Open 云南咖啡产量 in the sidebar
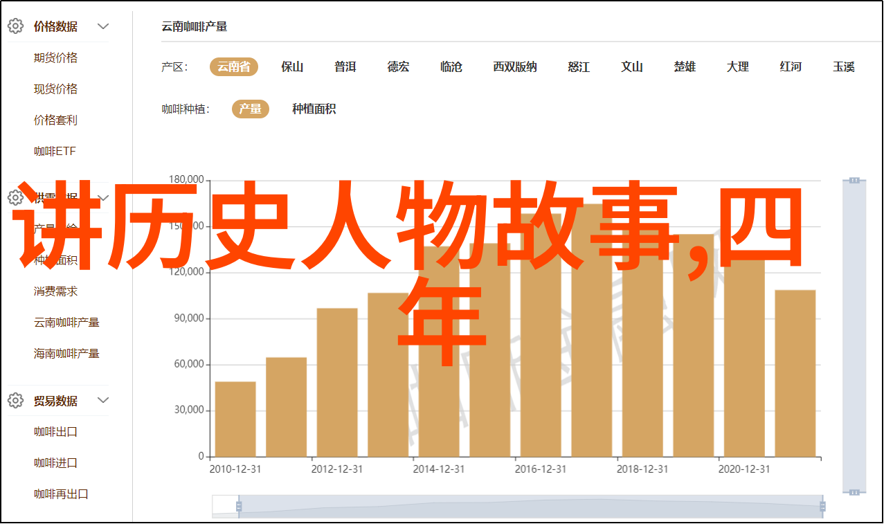 click(66, 322)
